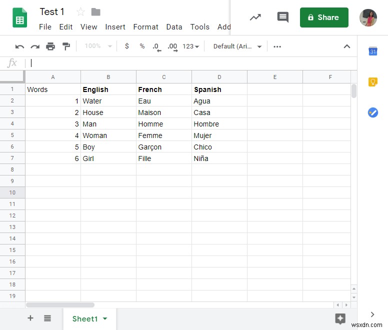Open Google Calendar in the side panel

point(372,51)
